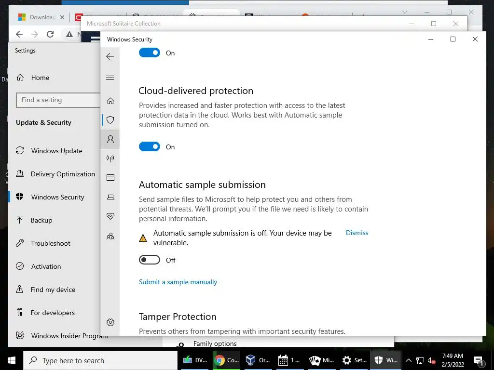494x370 pixels.
Task: Open VirtualBox taskbar item
Action: point(258,360)
